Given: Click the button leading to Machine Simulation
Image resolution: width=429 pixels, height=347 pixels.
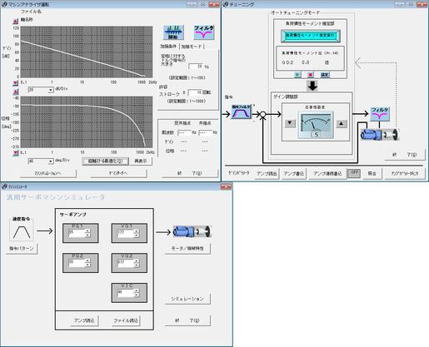Looking at the screenshot, I should tap(47, 173).
